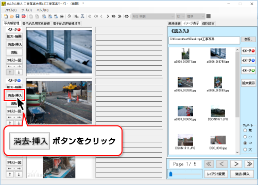258x185 pixels.
Task: Click the 参照 browse button
Action: (248, 39)
